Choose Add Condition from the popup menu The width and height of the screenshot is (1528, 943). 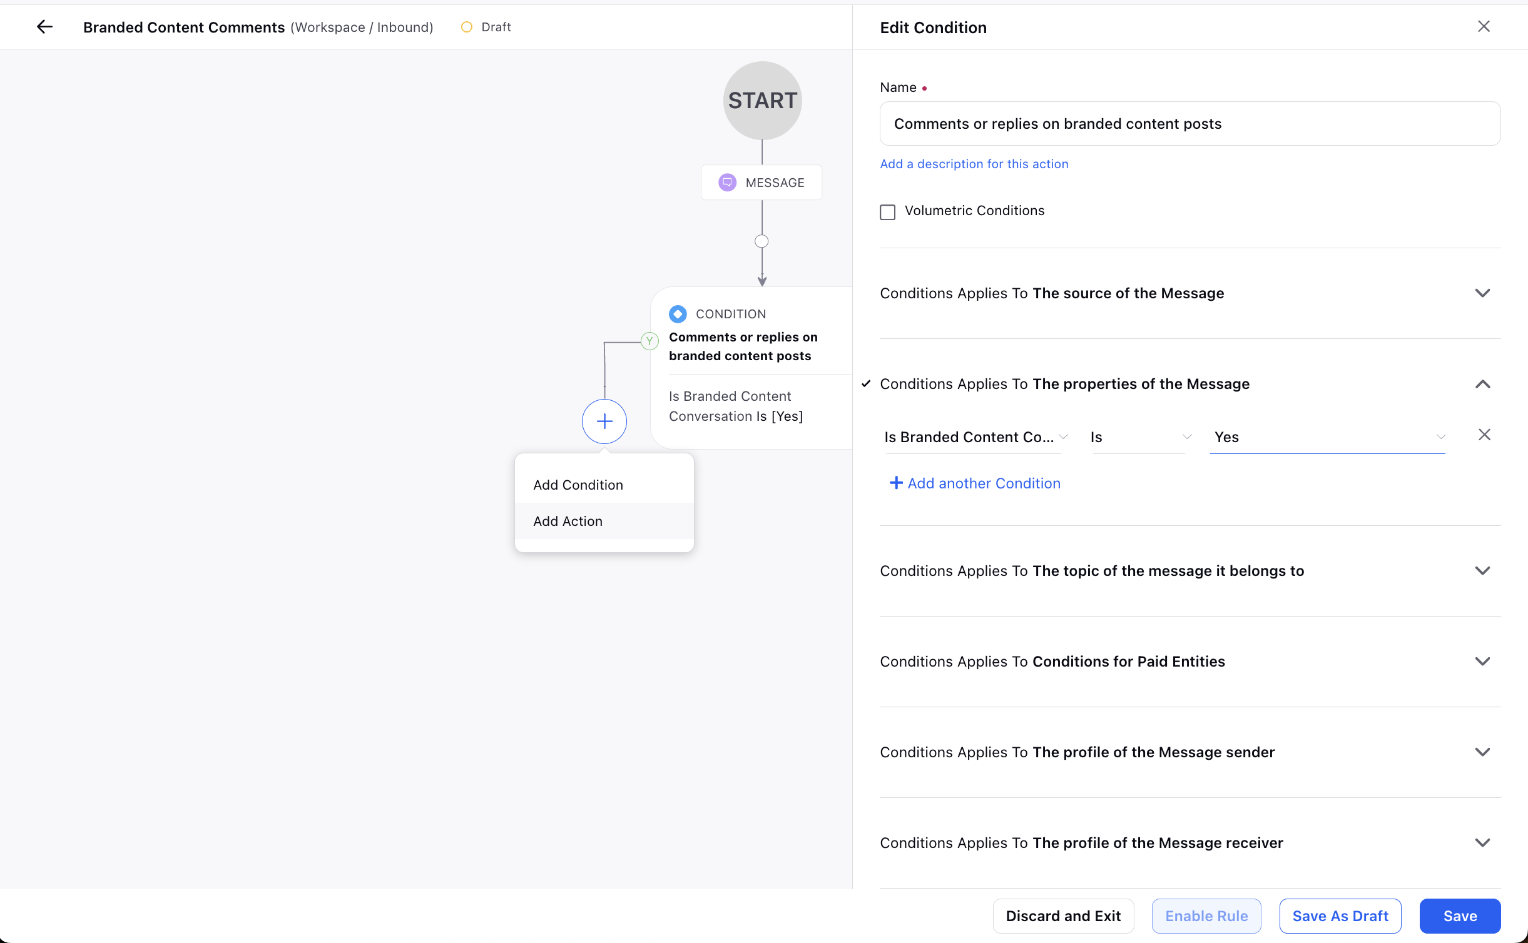coord(604,485)
